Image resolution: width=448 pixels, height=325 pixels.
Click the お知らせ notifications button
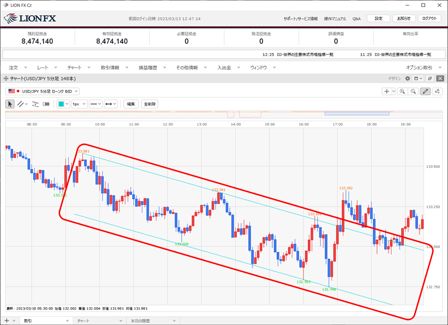click(404, 19)
